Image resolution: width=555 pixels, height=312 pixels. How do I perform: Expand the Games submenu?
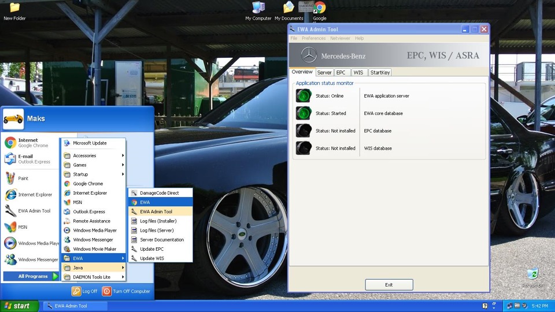94,165
